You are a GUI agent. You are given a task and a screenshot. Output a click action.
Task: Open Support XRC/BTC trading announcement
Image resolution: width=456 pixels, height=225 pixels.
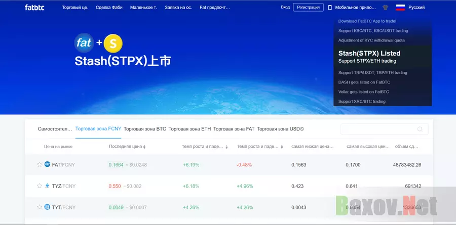(x=362, y=101)
